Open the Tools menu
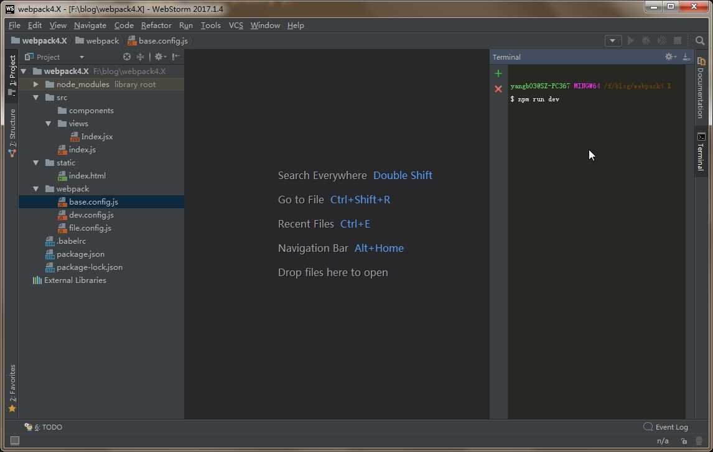713x452 pixels. 210,25
